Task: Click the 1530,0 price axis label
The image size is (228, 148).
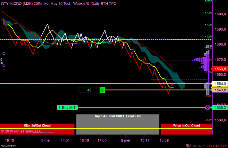Action: pos(220,120)
